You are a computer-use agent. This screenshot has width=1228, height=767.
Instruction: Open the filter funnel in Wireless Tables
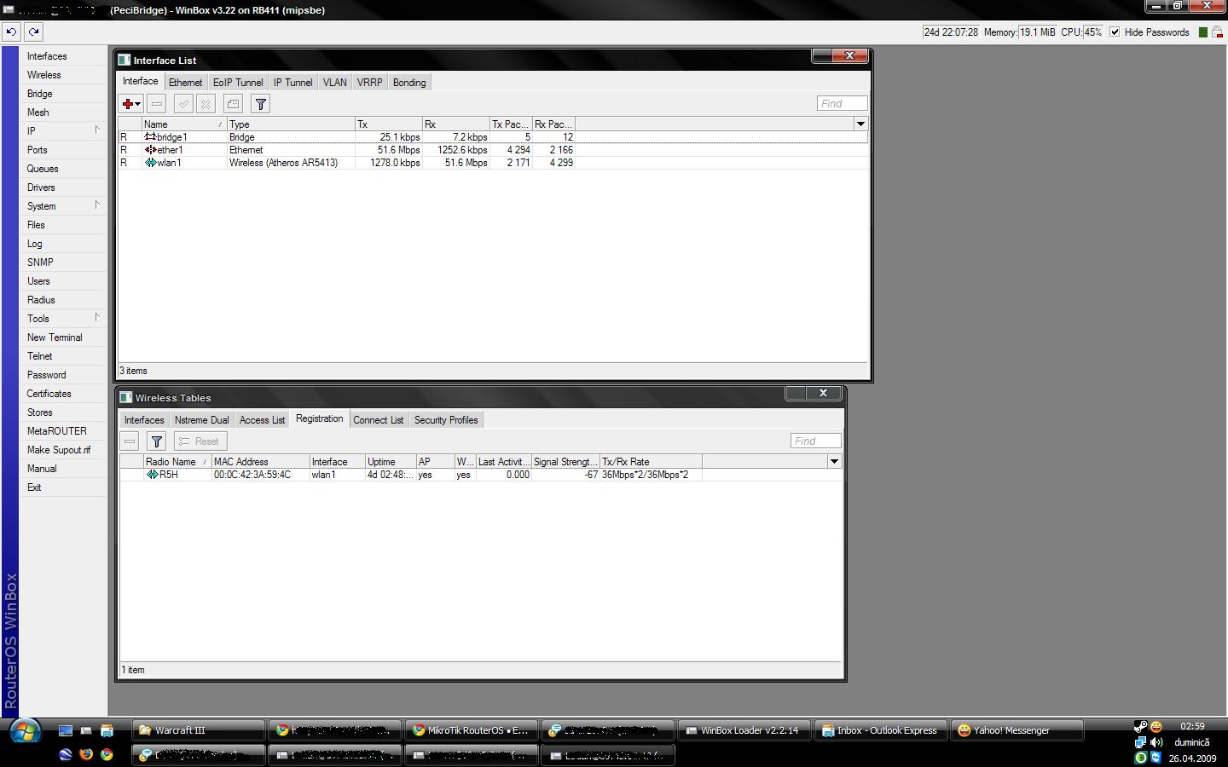[x=156, y=441]
